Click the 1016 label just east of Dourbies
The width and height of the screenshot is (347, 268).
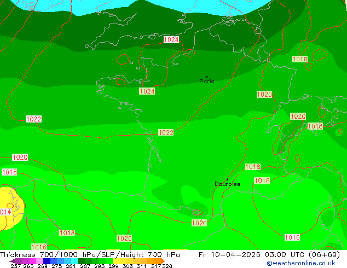click(262, 181)
